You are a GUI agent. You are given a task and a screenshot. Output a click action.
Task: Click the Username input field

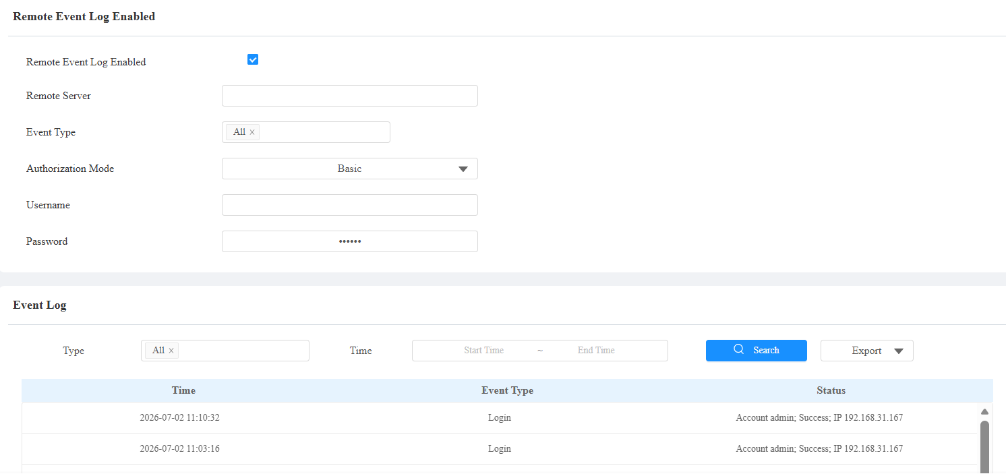point(349,205)
